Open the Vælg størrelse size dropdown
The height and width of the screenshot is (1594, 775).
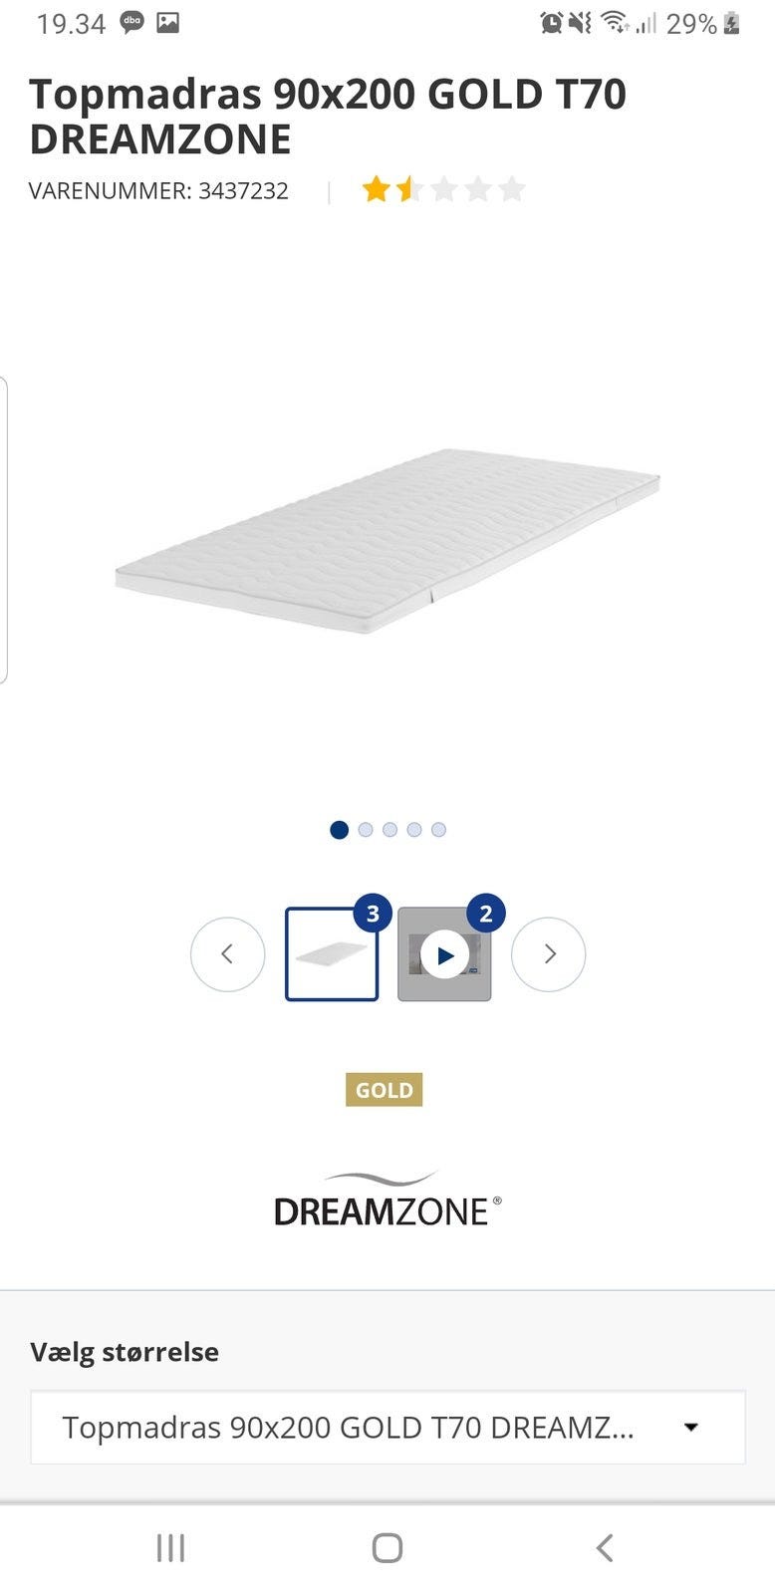click(x=387, y=1428)
